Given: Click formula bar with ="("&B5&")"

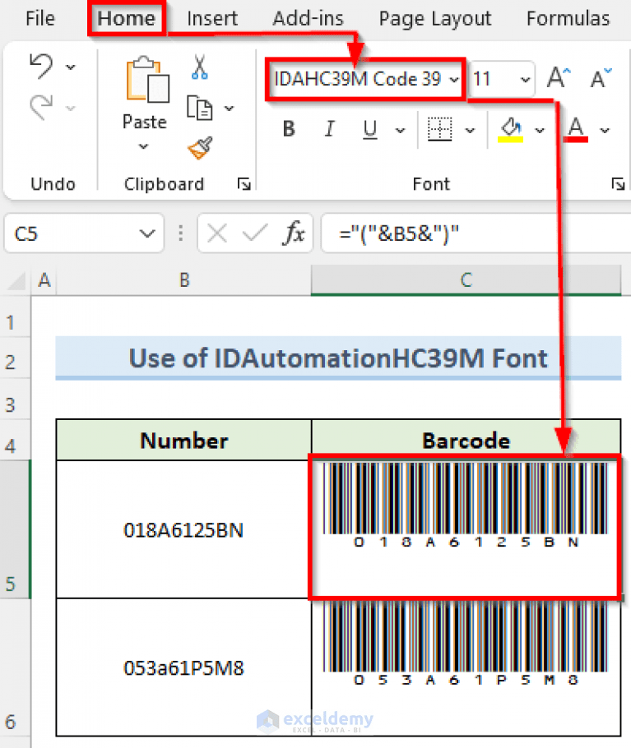Looking at the screenshot, I should (476, 233).
